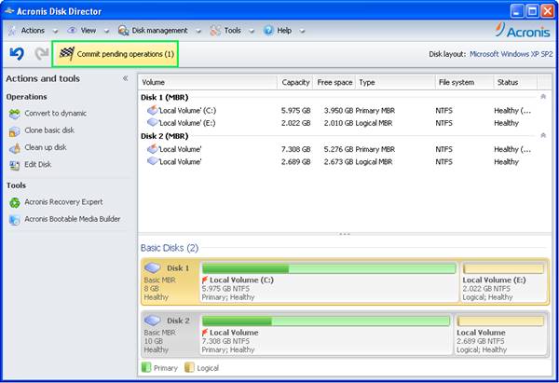Click Clone basic disk

coord(49,130)
